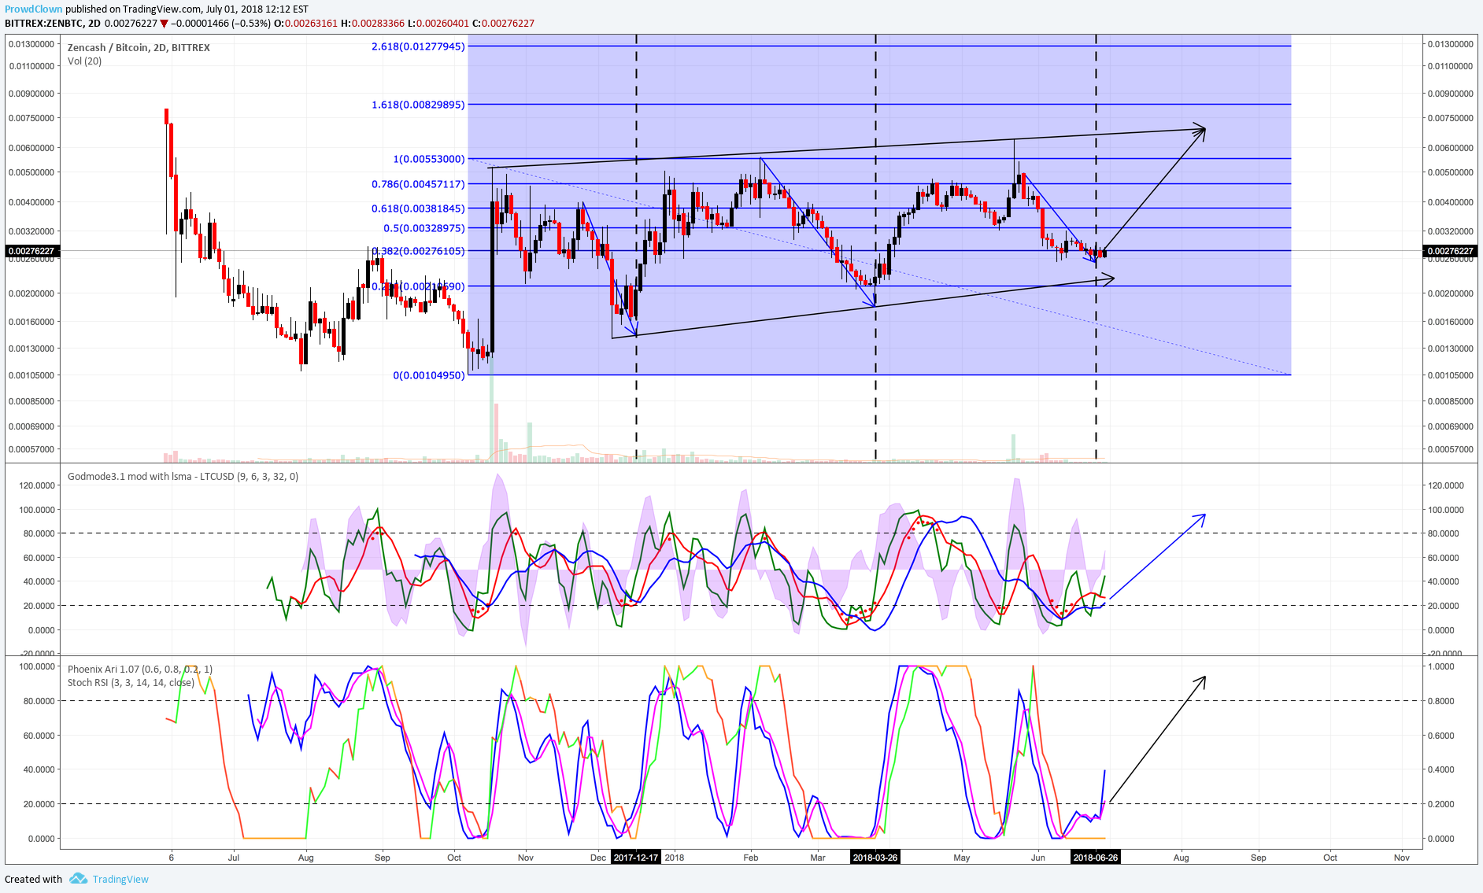
Task: Select the 0.5(0.00328975) Fibonacci level label
Action: pos(424,228)
